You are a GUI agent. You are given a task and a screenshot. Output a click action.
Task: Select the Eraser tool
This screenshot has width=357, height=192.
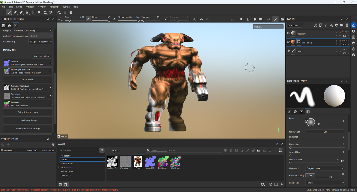tap(15, 13)
